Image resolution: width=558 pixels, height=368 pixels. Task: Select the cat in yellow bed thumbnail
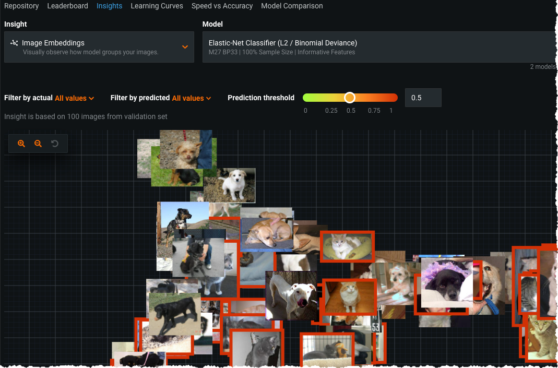pos(347,246)
